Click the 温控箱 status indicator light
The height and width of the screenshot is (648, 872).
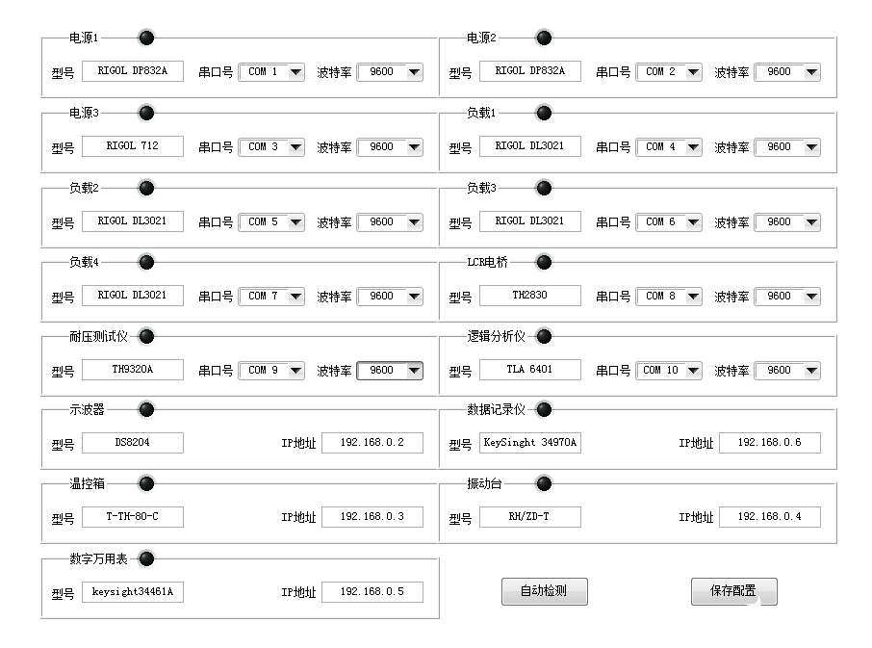coord(146,483)
